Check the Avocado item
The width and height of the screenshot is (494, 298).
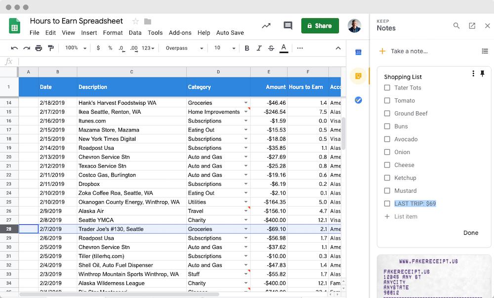[387, 139]
